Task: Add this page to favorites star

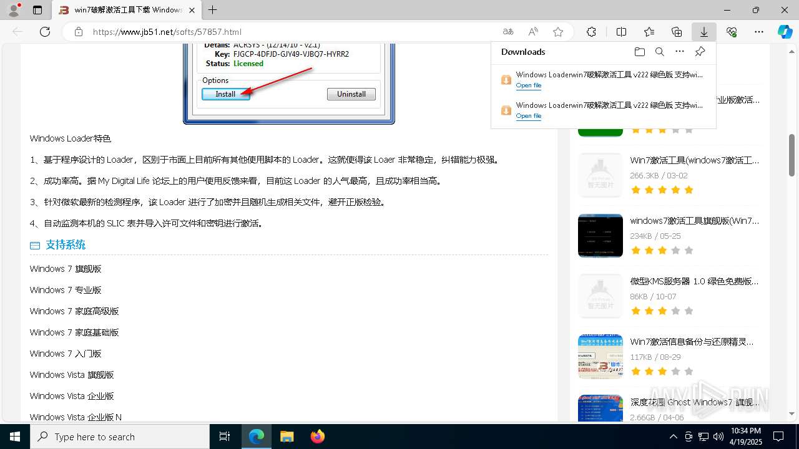Action: [x=558, y=32]
